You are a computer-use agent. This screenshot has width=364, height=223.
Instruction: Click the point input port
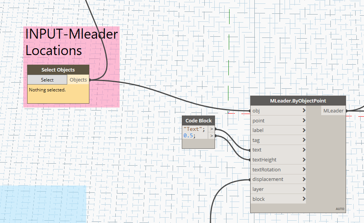coord(278,120)
